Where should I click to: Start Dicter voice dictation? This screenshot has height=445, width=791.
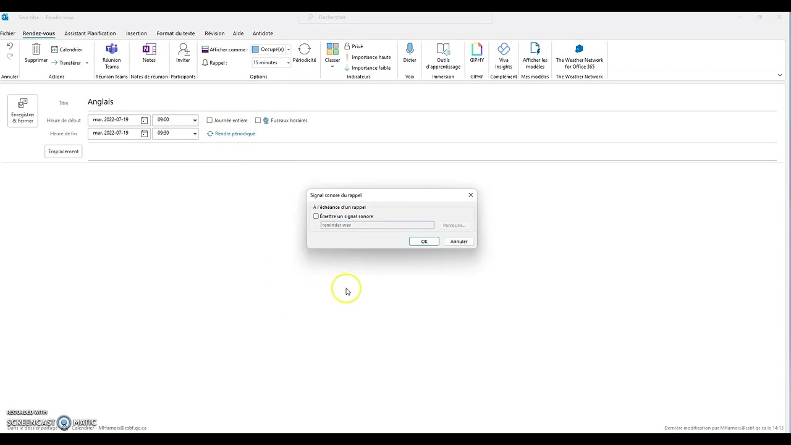click(410, 53)
